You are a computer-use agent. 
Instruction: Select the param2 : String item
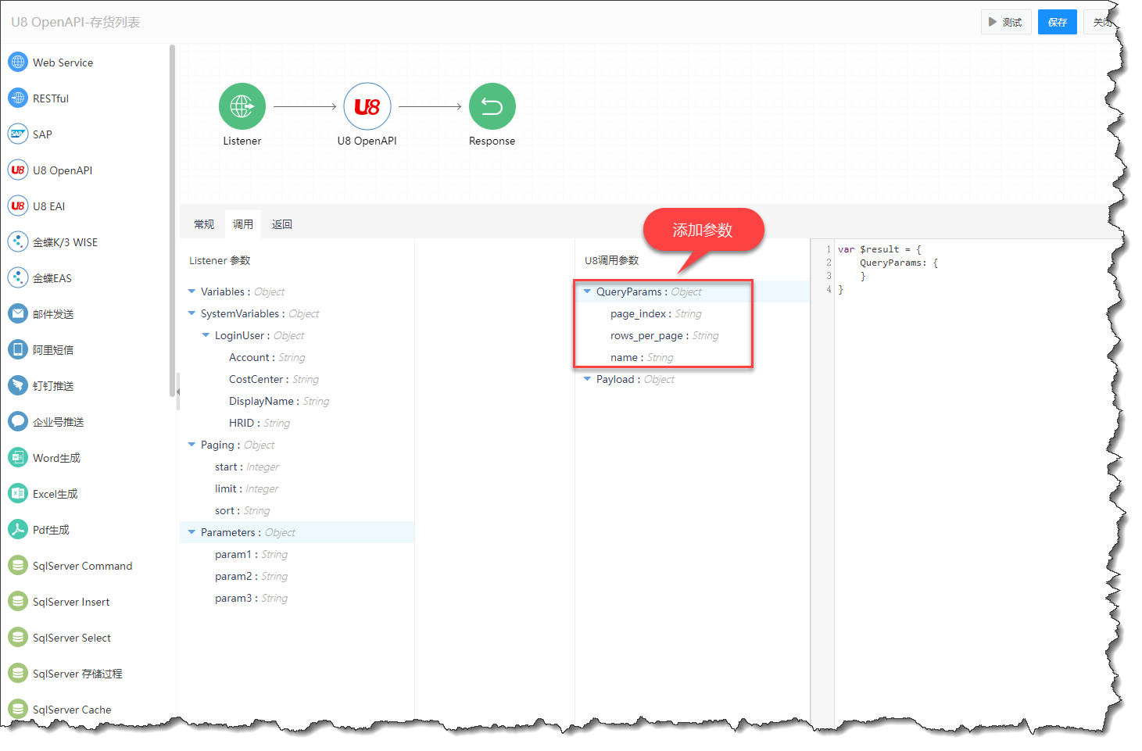pos(251,576)
